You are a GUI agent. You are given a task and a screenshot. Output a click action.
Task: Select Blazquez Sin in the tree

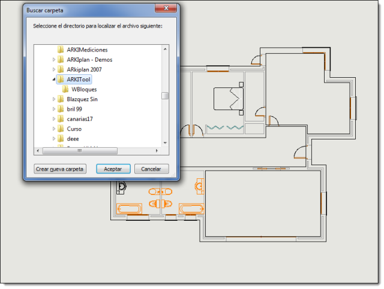(x=82, y=99)
